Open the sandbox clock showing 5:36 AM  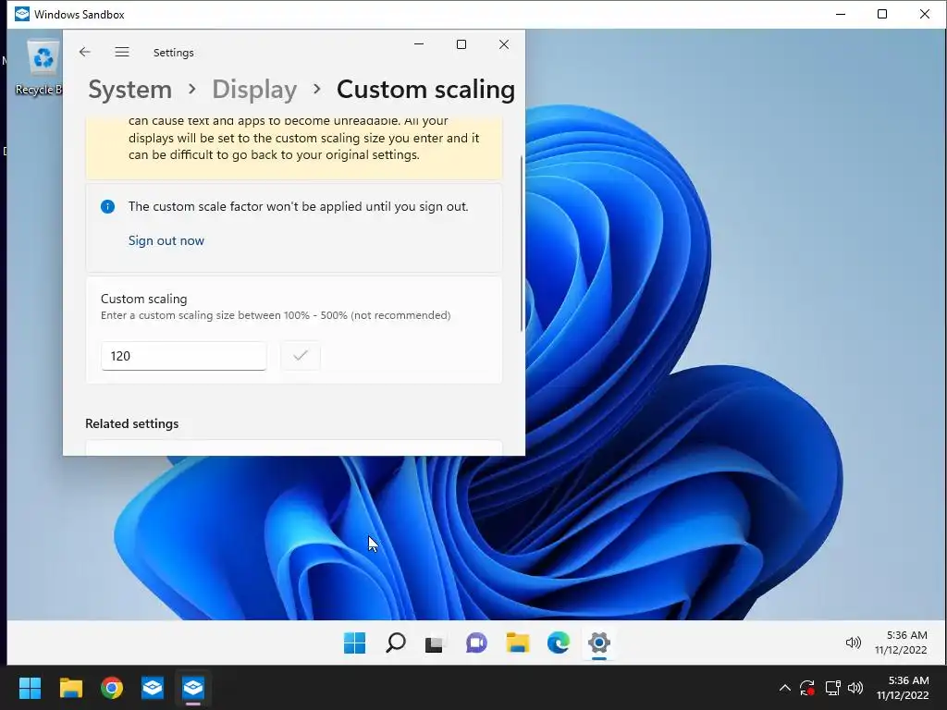pos(901,643)
